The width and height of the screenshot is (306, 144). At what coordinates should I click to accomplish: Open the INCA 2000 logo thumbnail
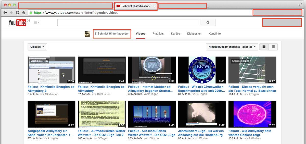pos(202,70)
